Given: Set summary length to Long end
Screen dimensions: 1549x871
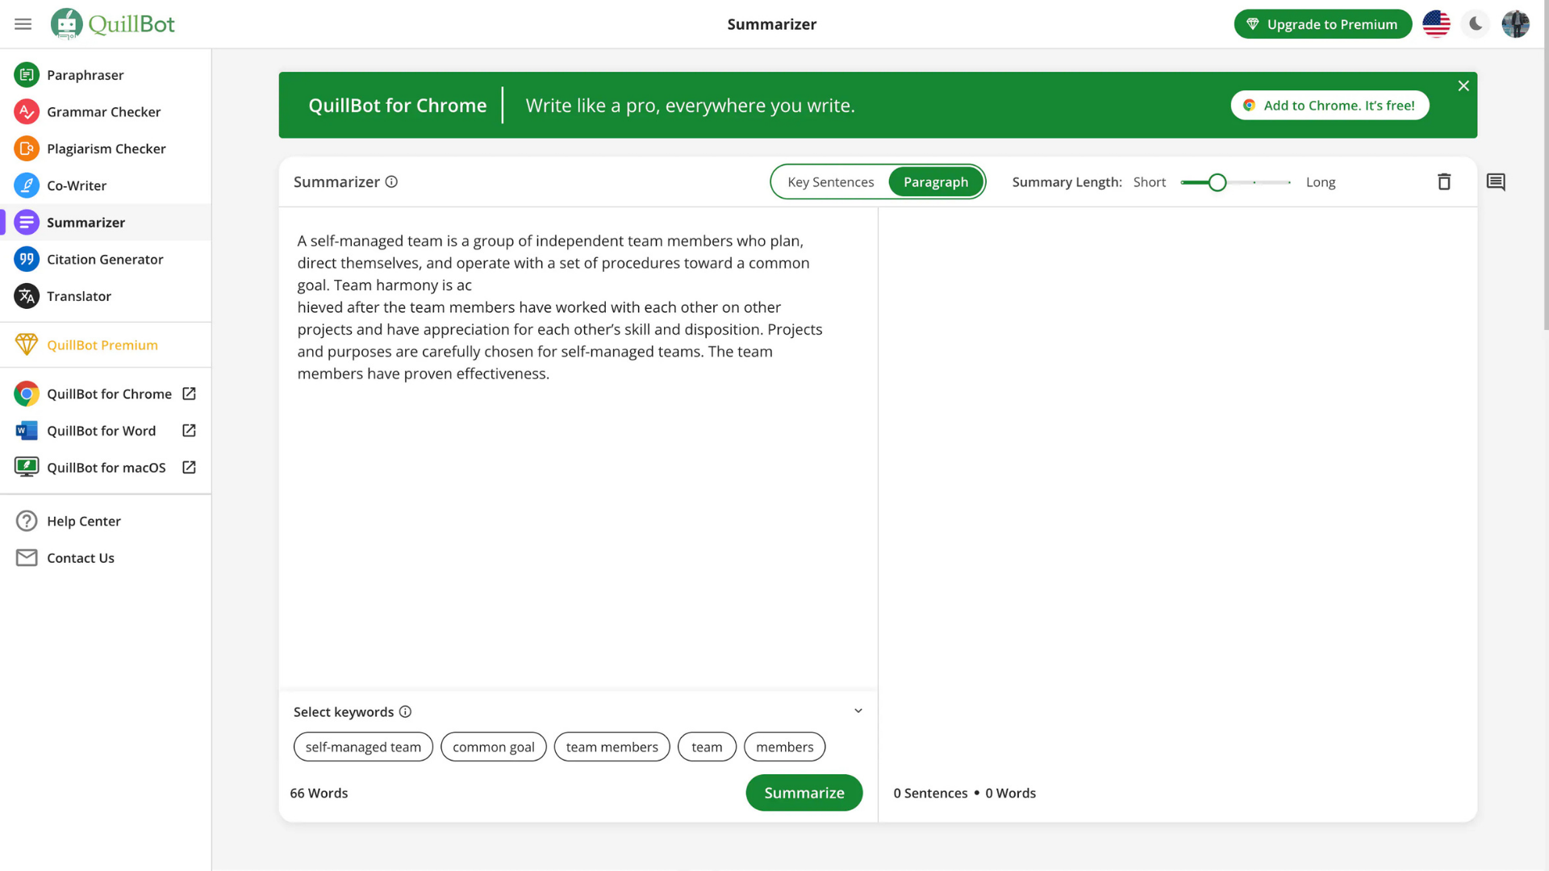Looking at the screenshot, I should tap(1289, 182).
